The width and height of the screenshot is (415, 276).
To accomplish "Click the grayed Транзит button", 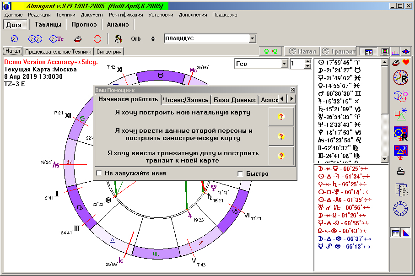I will 339,51.
